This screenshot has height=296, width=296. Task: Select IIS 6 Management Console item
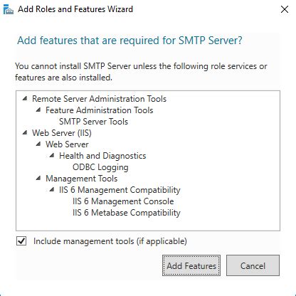(x=123, y=201)
